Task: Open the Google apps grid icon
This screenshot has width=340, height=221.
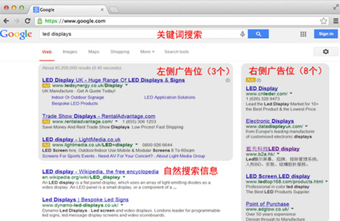Action: (303, 34)
